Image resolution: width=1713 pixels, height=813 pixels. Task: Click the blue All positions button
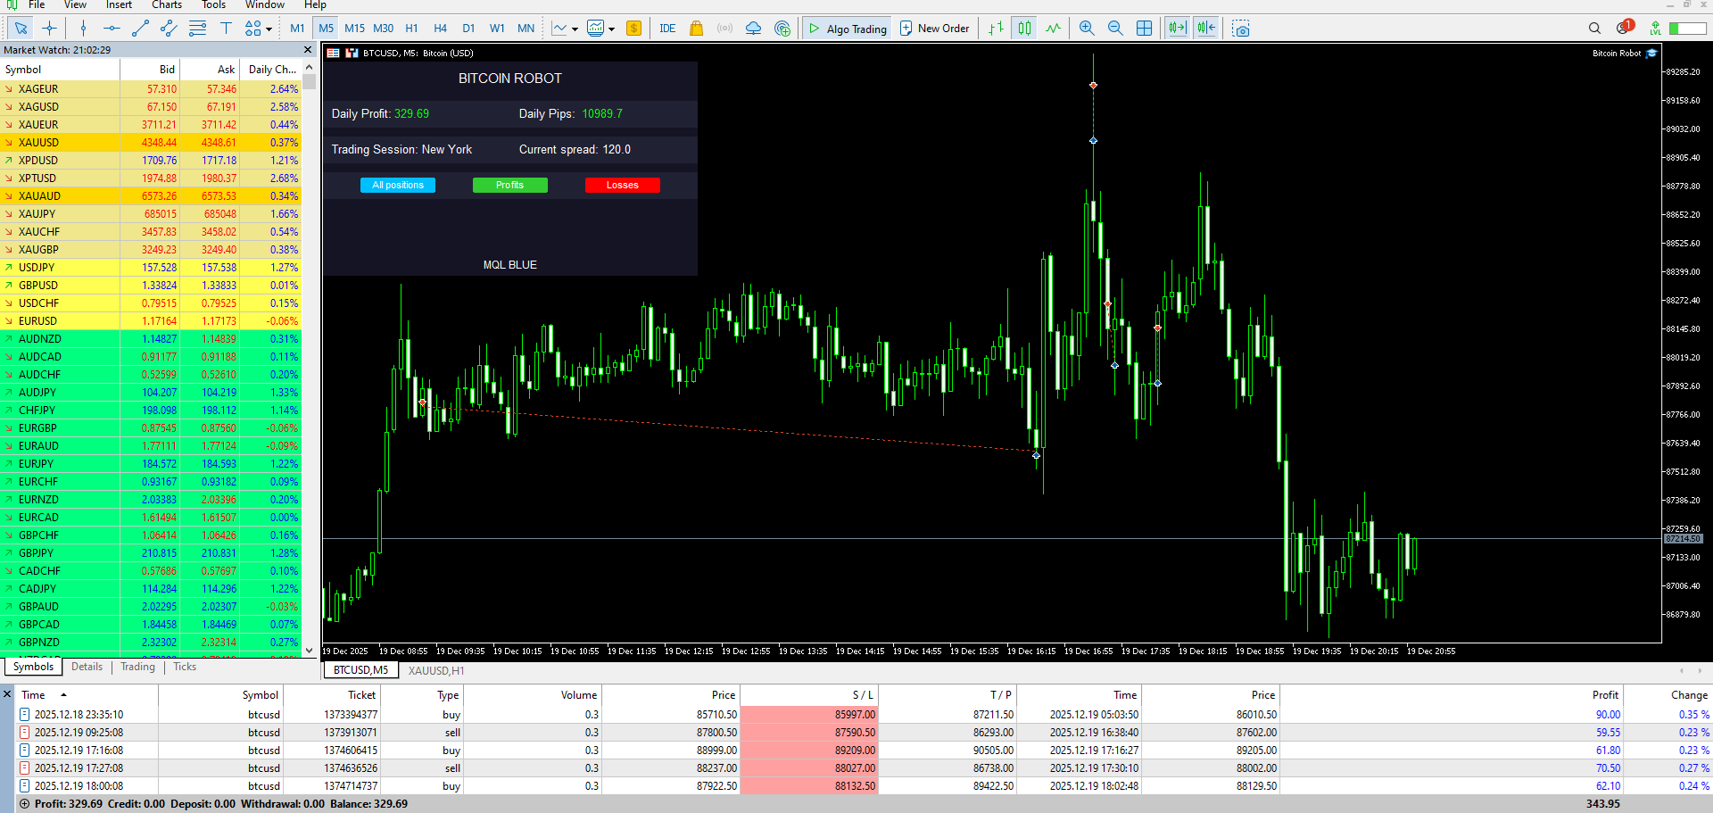pyautogui.click(x=398, y=186)
